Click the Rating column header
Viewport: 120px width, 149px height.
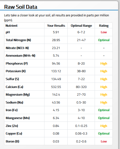pos(104,26)
